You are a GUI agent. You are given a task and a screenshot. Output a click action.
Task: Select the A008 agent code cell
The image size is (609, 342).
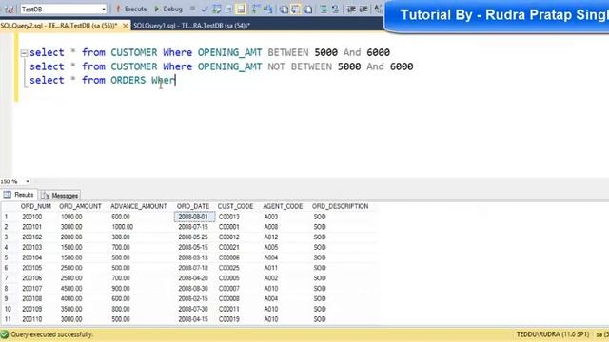(x=270, y=227)
